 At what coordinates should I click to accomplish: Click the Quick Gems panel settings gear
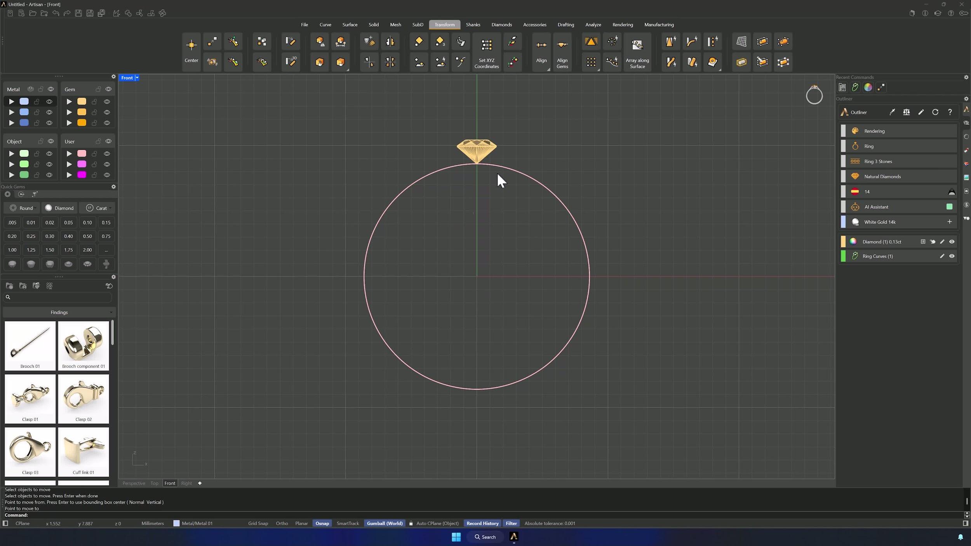click(x=113, y=187)
